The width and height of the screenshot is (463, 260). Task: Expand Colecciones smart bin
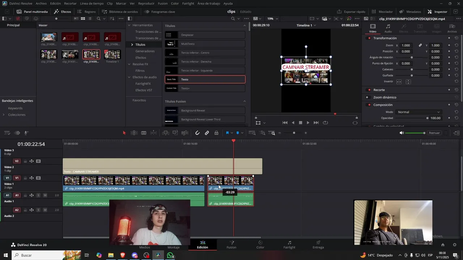(4, 115)
